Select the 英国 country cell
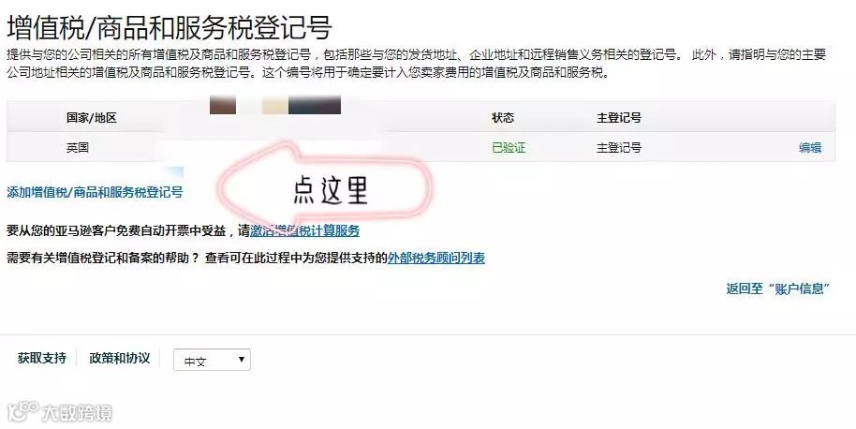This screenshot has width=856, height=429. 78,147
